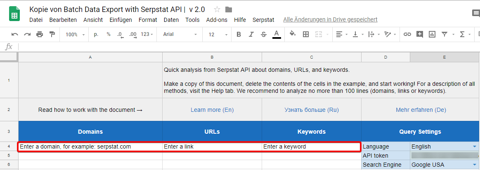Select cell 'Enter a domain, for example: serpstat.com'
The height and width of the screenshot is (170, 480).
point(90,147)
